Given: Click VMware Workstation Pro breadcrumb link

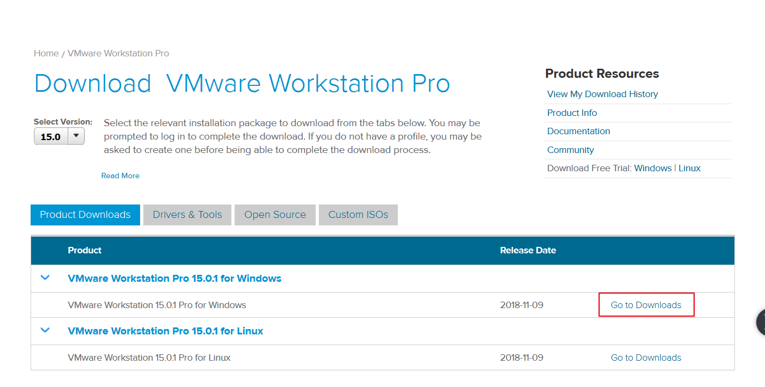Looking at the screenshot, I should [118, 53].
